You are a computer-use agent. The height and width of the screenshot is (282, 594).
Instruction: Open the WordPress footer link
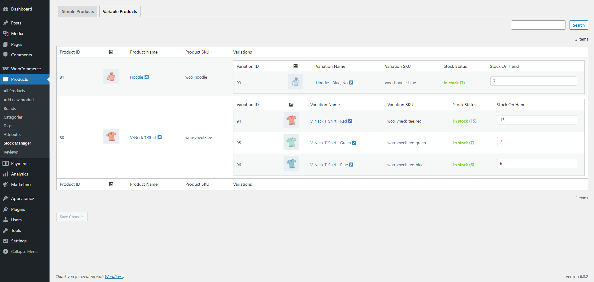point(114,277)
